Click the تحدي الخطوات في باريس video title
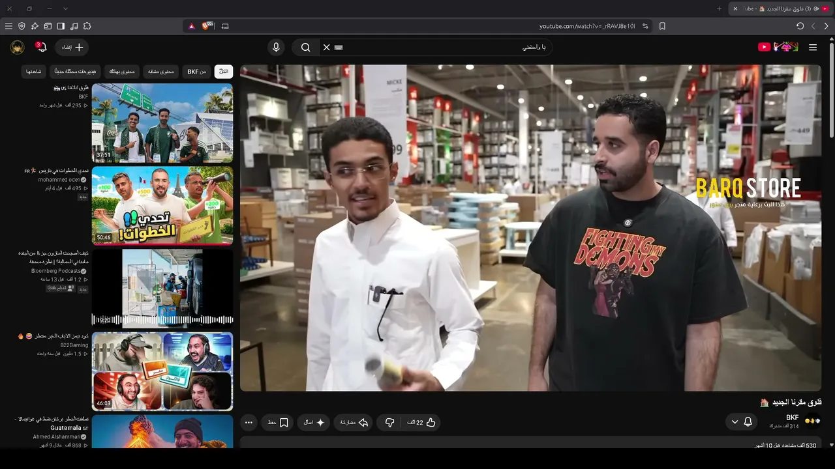 coord(55,171)
